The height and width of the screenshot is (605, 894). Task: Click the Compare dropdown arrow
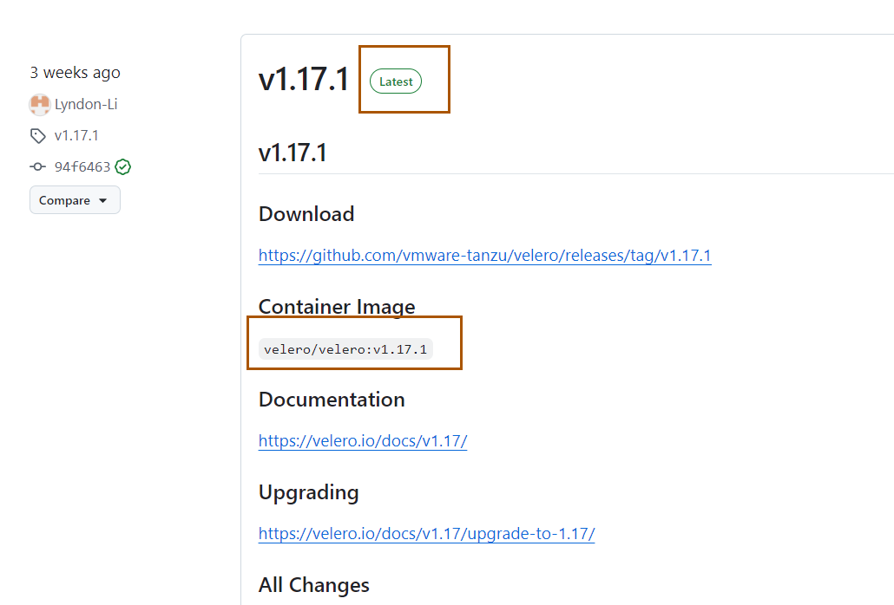102,200
